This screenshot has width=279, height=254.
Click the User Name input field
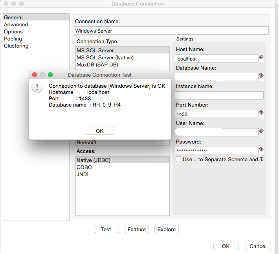[x=217, y=133]
